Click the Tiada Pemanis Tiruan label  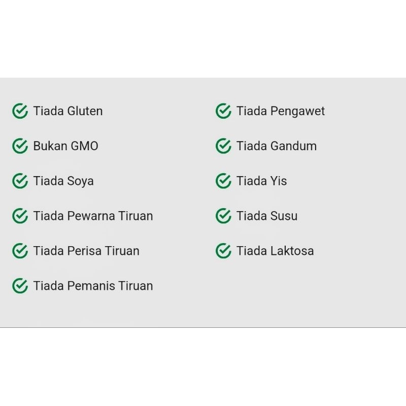[93, 286]
